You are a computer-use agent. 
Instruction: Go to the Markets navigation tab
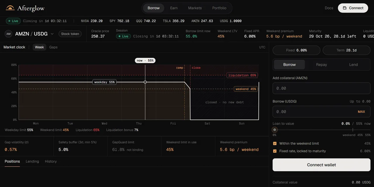coord(195,8)
